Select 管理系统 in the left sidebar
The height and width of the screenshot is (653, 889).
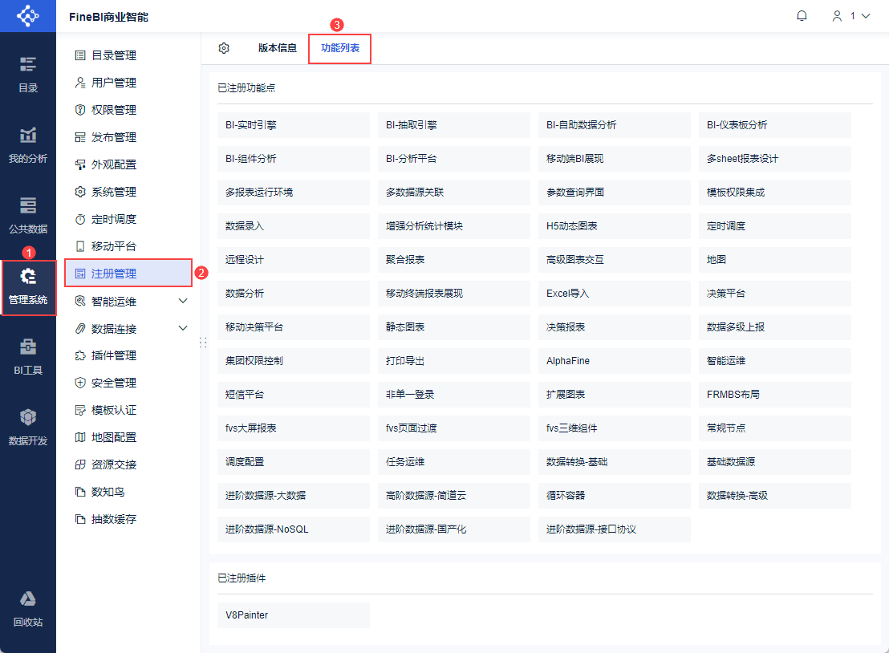click(x=28, y=287)
